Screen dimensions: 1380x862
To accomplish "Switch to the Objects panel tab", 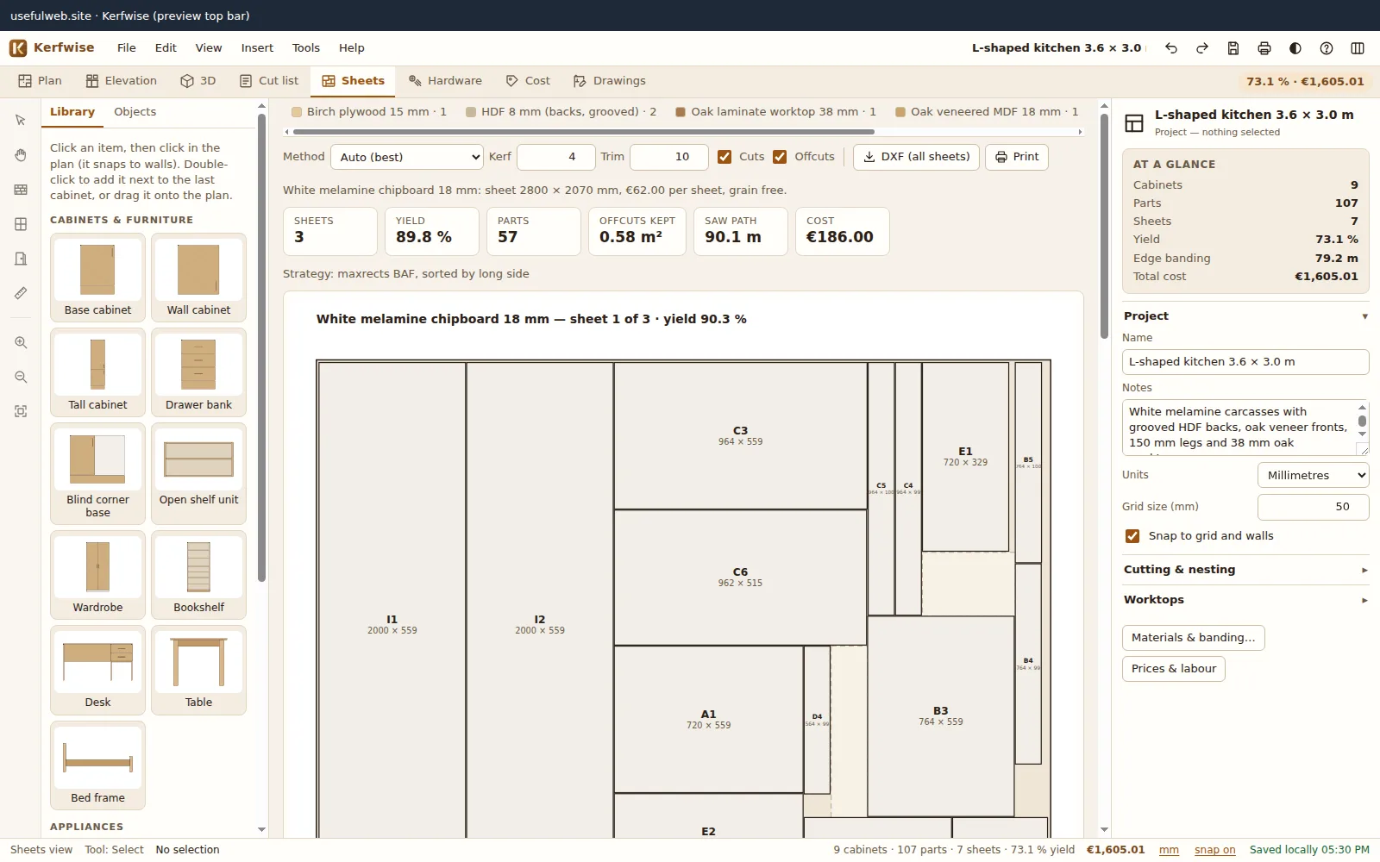I will click(x=135, y=112).
